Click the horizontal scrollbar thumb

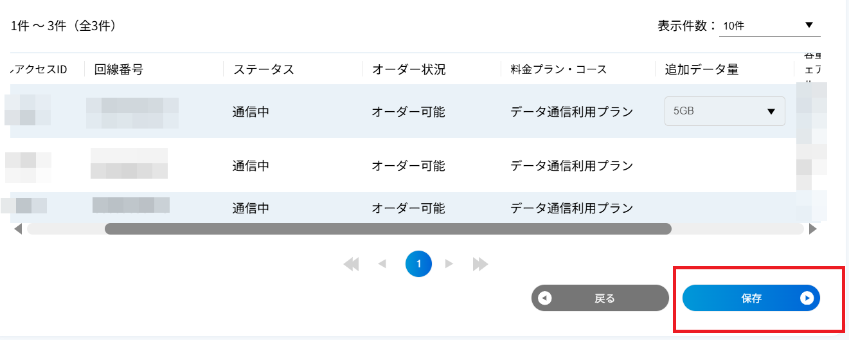[388, 229]
